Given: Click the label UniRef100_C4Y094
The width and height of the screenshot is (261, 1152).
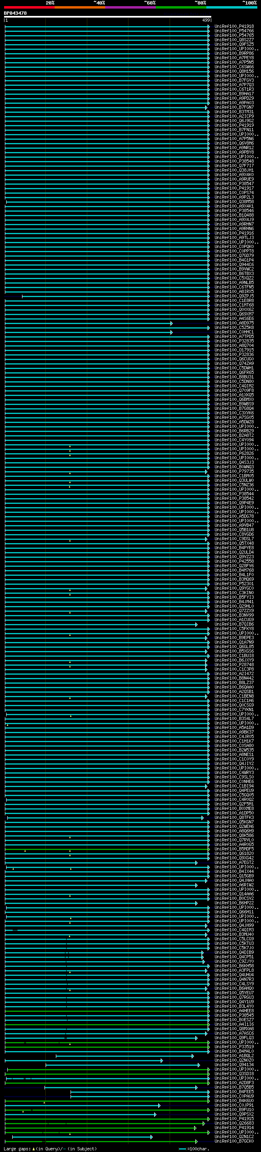Looking at the screenshot, I should (x=234, y=440).
